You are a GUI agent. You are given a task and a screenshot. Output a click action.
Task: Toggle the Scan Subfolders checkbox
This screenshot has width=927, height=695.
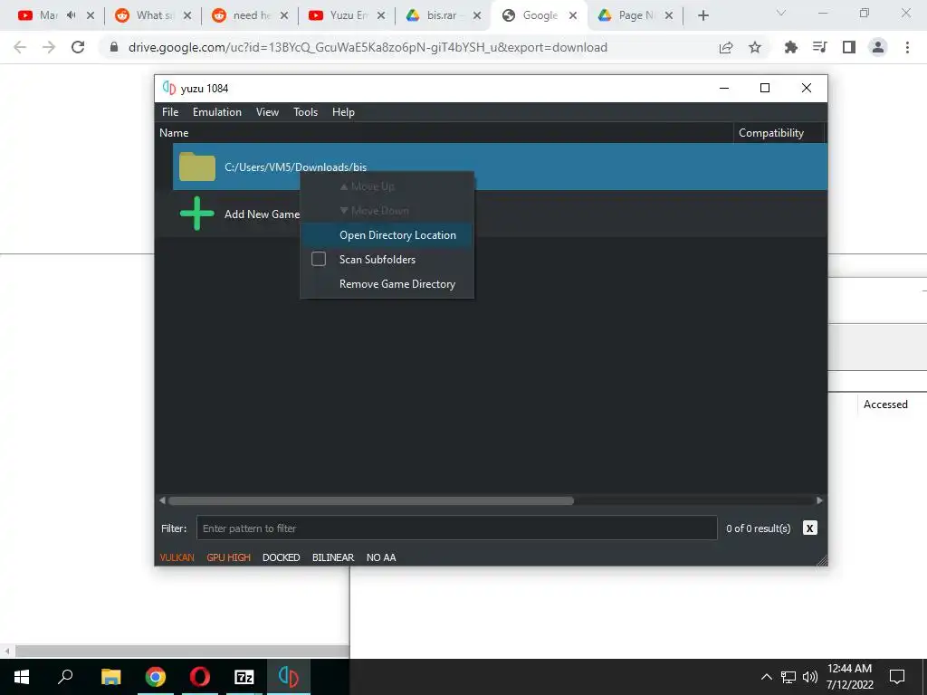click(x=319, y=259)
